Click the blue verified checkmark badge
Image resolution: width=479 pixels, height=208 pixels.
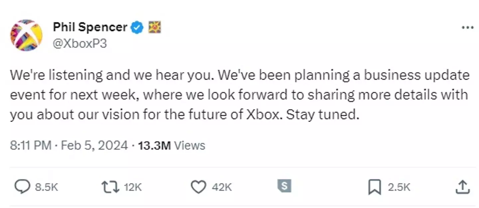137,27
